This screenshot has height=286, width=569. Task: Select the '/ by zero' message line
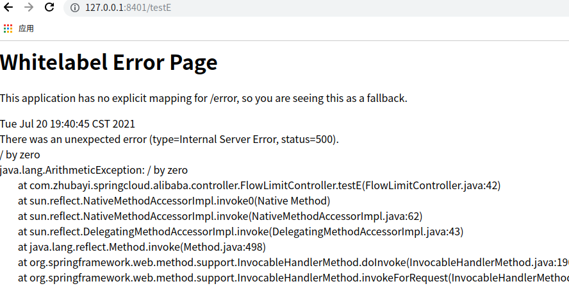pyautogui.click(x=20, y=155)
